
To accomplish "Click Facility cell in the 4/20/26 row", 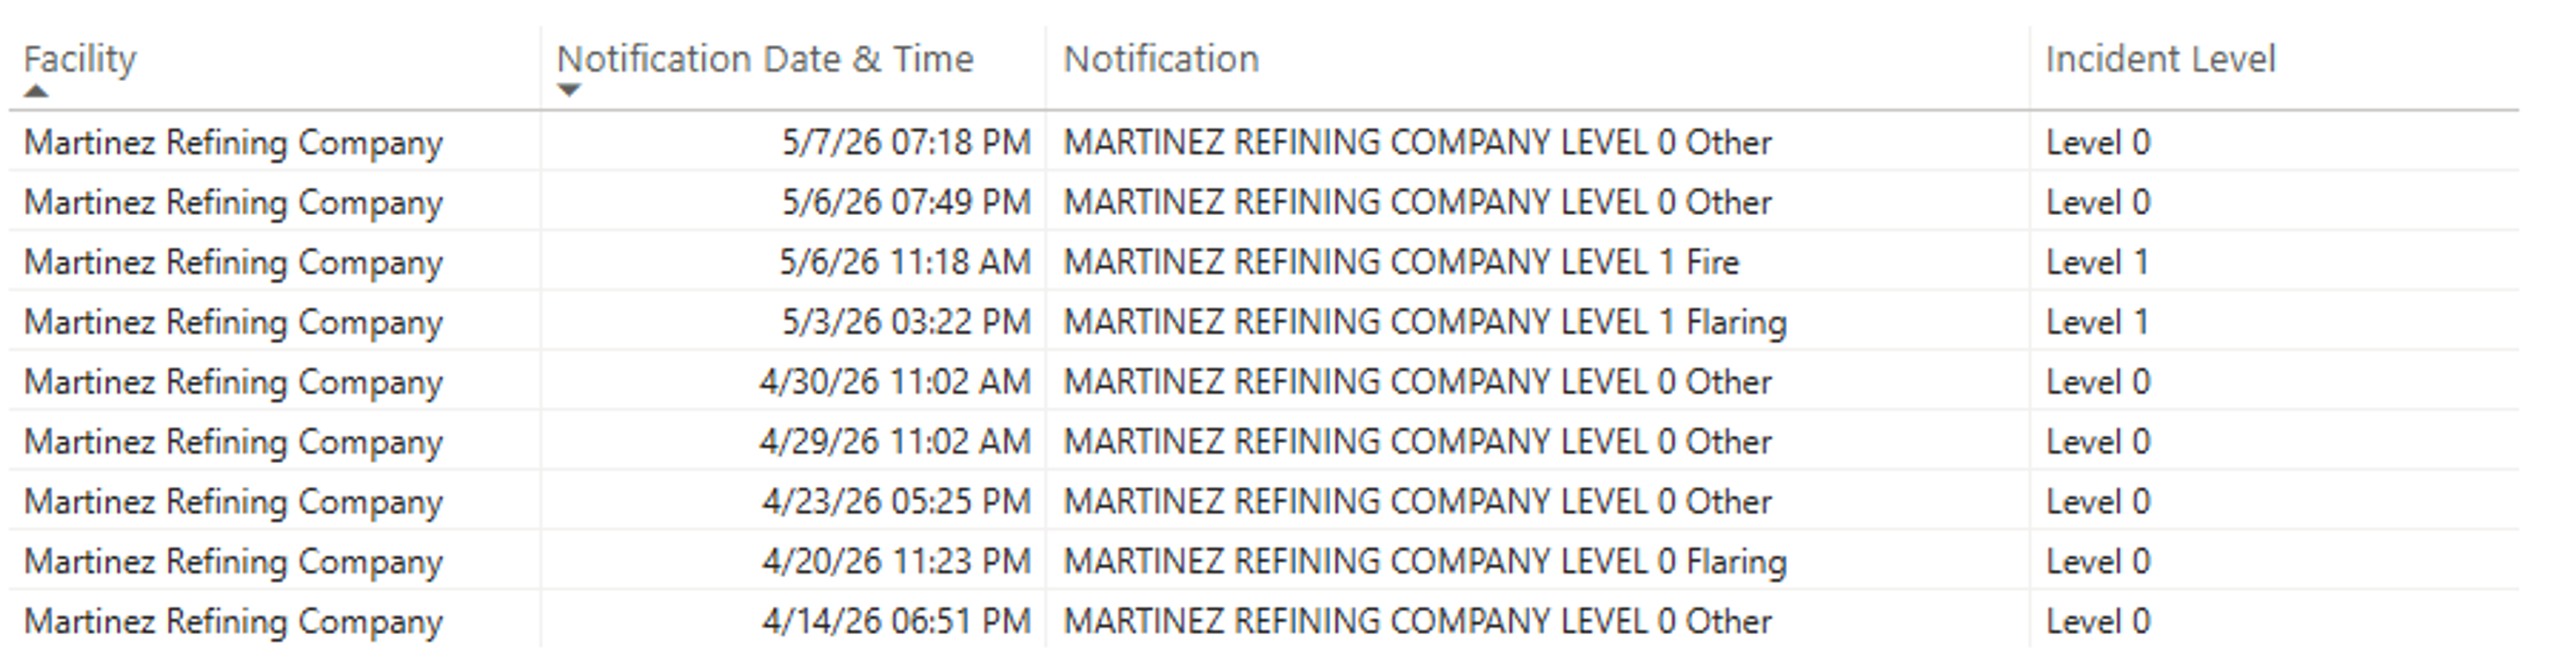I will [x=233, y=562].
